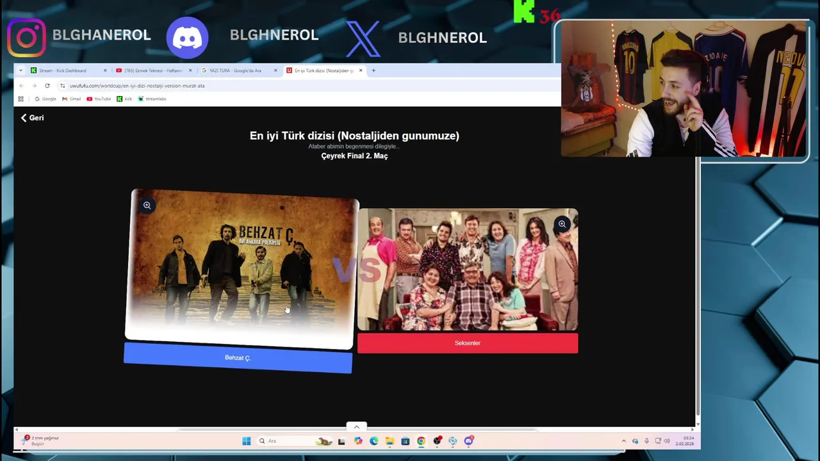The height and width of the screenshot is (461, 820).
Task: Navigate back with the browser back arrow
Action: 21,86
